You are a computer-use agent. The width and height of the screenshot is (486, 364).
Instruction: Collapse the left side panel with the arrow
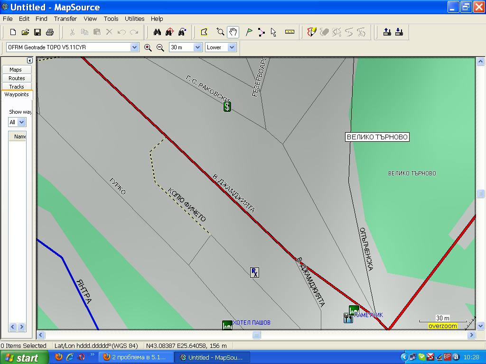tap(29, 61)
